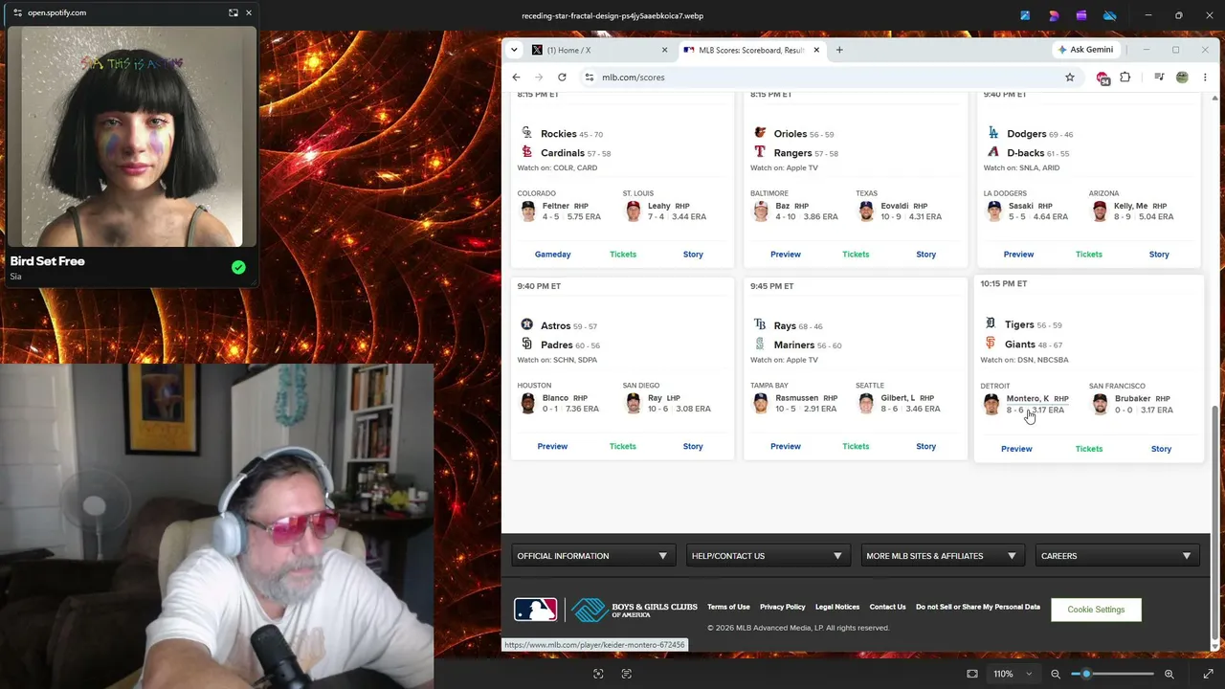Open the red extension icon with badge
The image size is (1225, 689).
[1102, 78]
